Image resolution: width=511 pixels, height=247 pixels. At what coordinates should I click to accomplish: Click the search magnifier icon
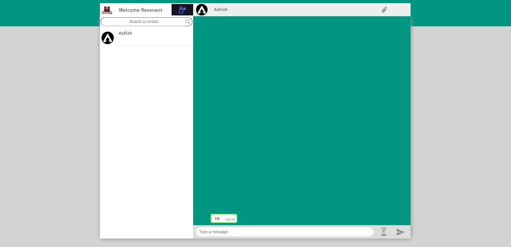[x=188, y=22]
